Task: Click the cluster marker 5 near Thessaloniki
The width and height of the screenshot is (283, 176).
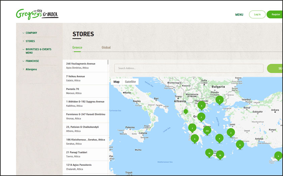Action: [201, 105]
